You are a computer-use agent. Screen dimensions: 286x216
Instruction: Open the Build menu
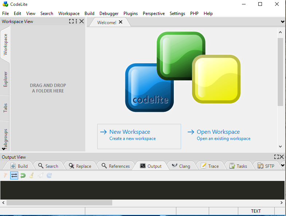tap(89, 14)
